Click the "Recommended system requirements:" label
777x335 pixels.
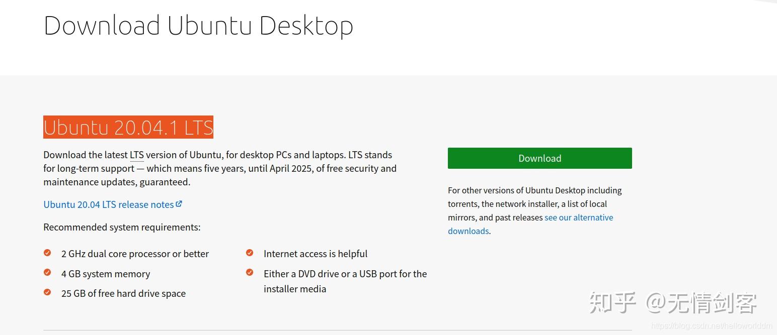pos(122,227)
